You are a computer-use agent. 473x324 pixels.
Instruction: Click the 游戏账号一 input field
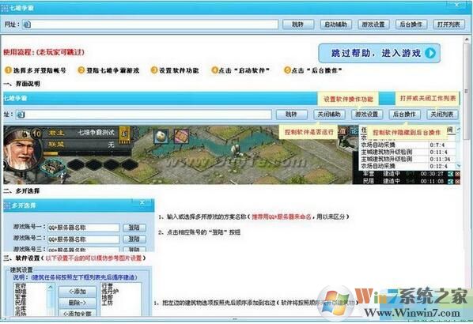[83, 228]
